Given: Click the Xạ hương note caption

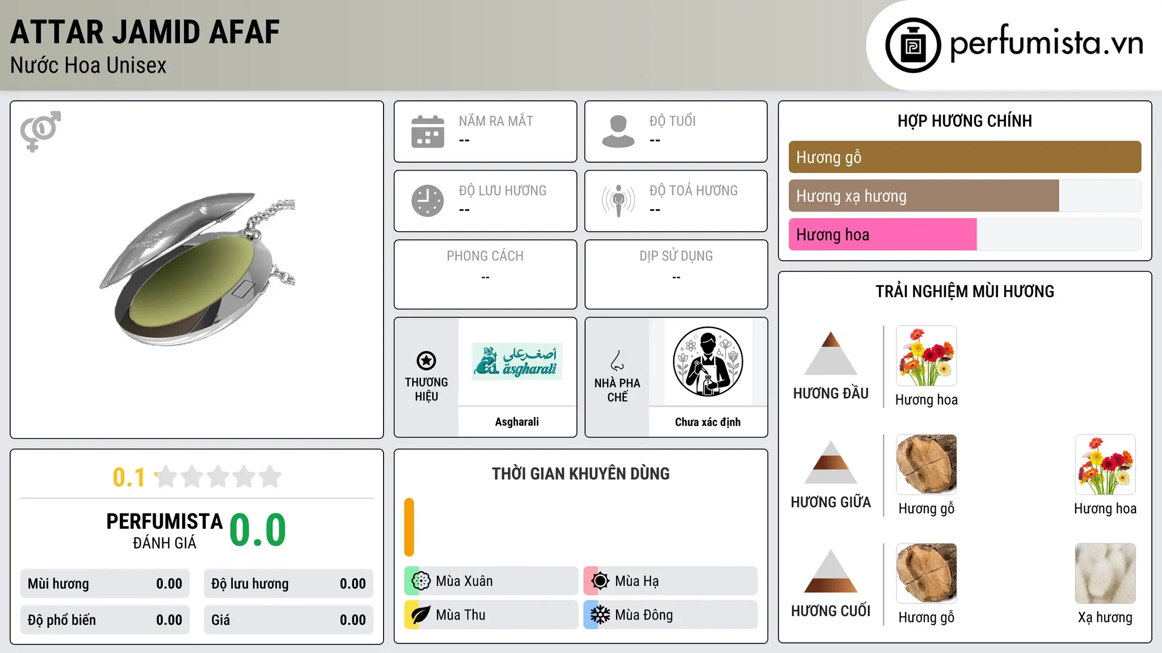Looking at the screenshot, I should click(1105, 617).
